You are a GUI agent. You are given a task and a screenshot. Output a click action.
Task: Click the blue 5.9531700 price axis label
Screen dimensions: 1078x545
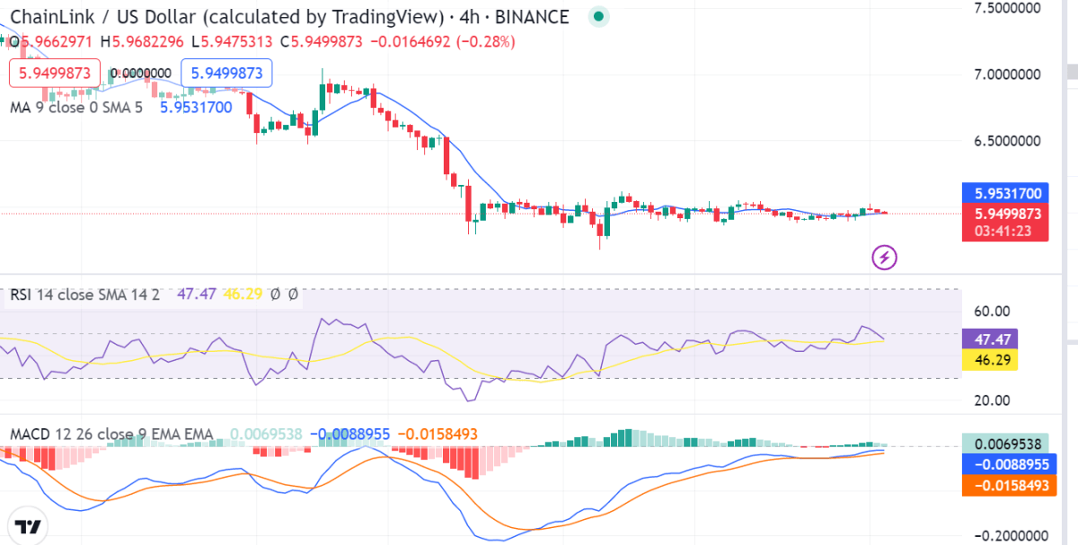coord(1006,193)
